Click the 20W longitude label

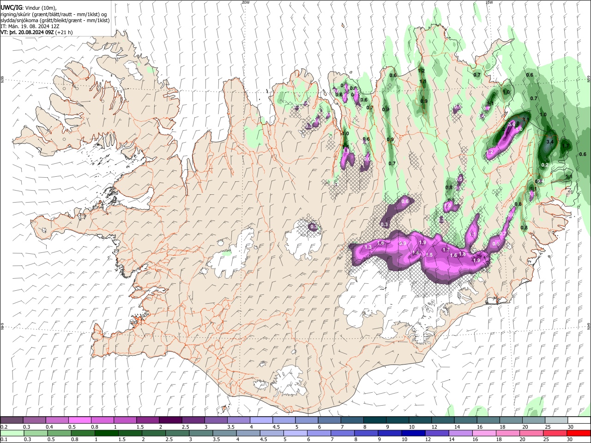coord(246,2)
